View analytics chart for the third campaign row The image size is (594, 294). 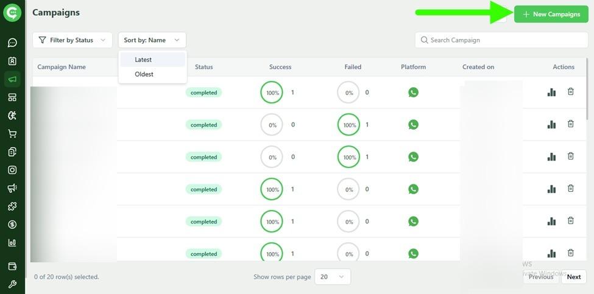(x=551, y=156)
